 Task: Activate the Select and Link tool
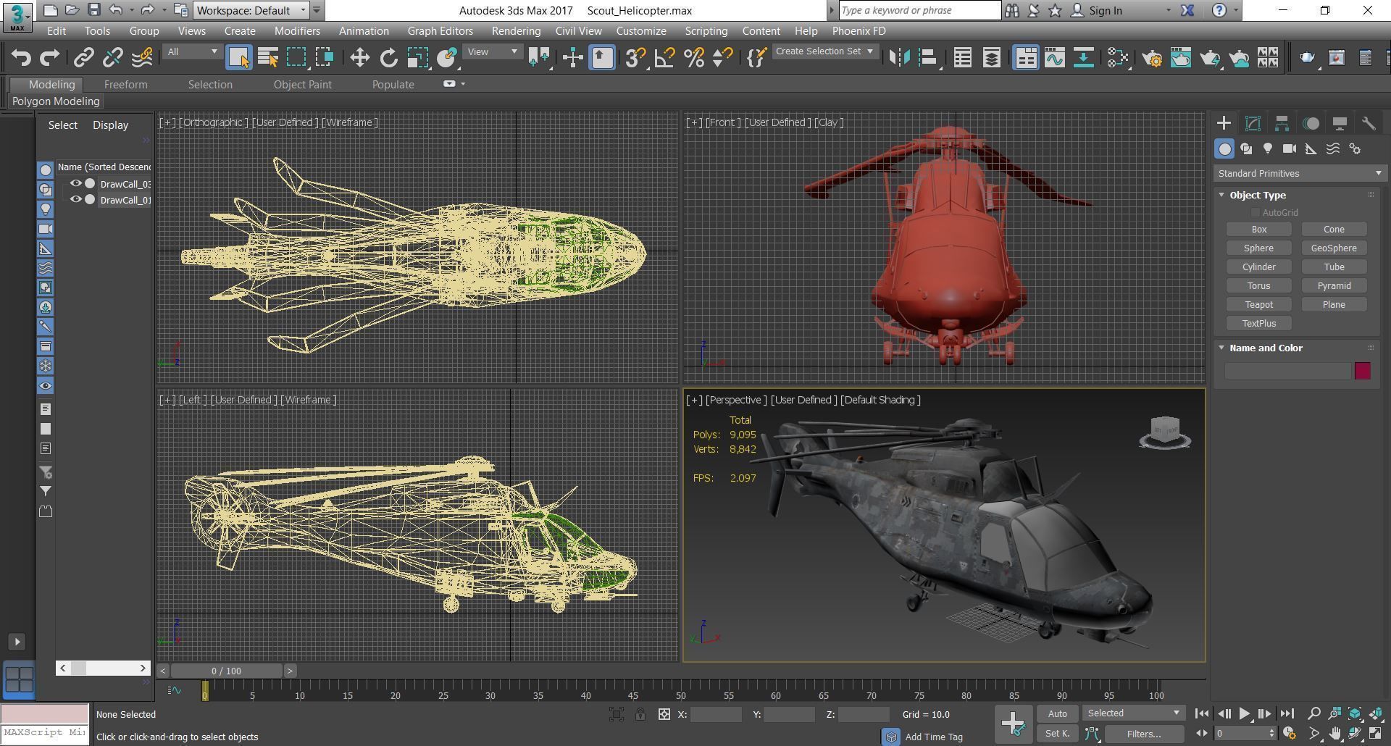(84, 58)
